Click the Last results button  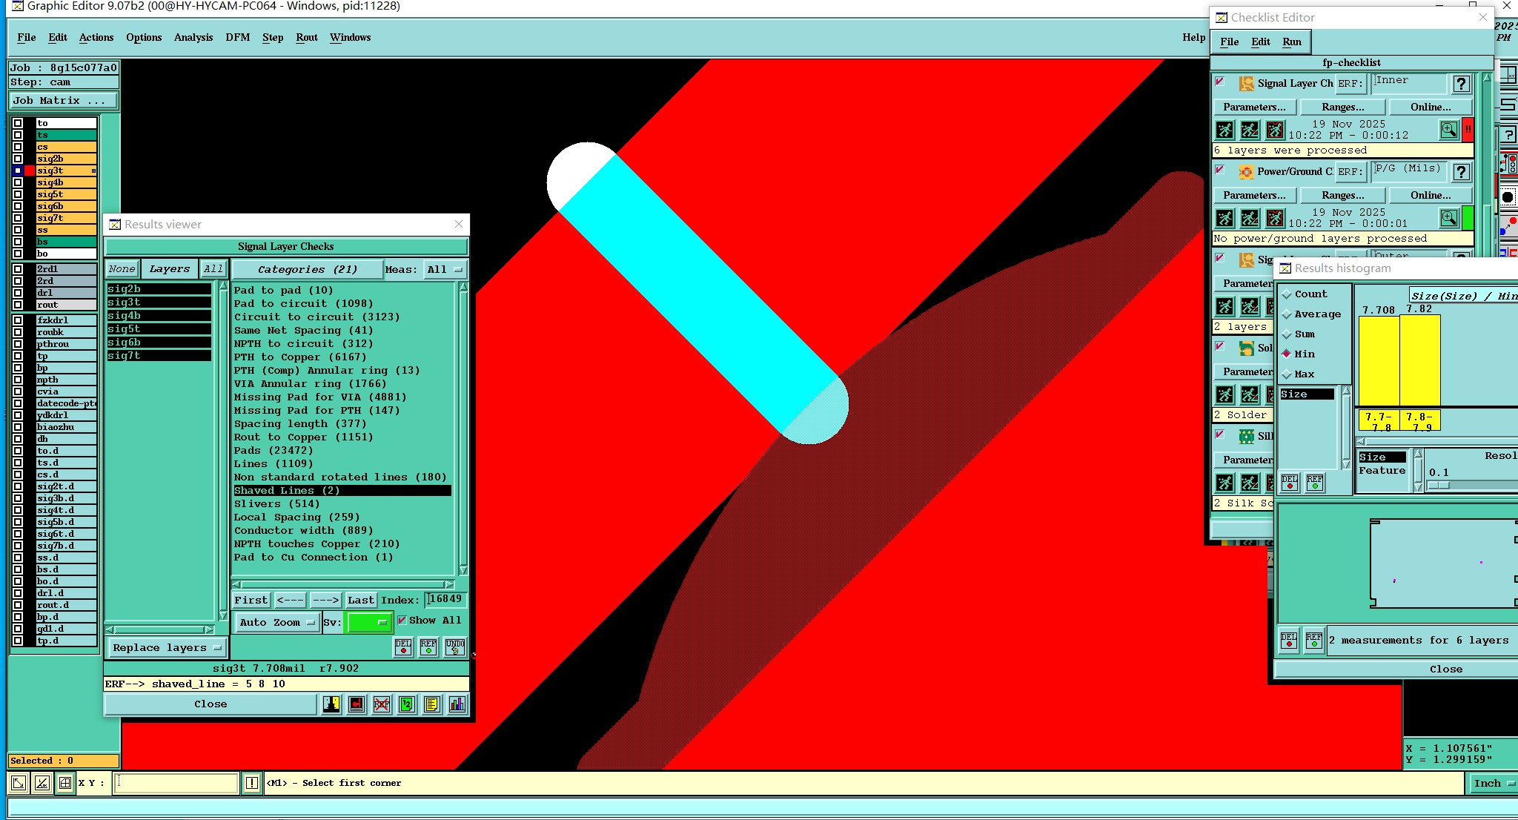pyautogui.click(x=360, y=600)
